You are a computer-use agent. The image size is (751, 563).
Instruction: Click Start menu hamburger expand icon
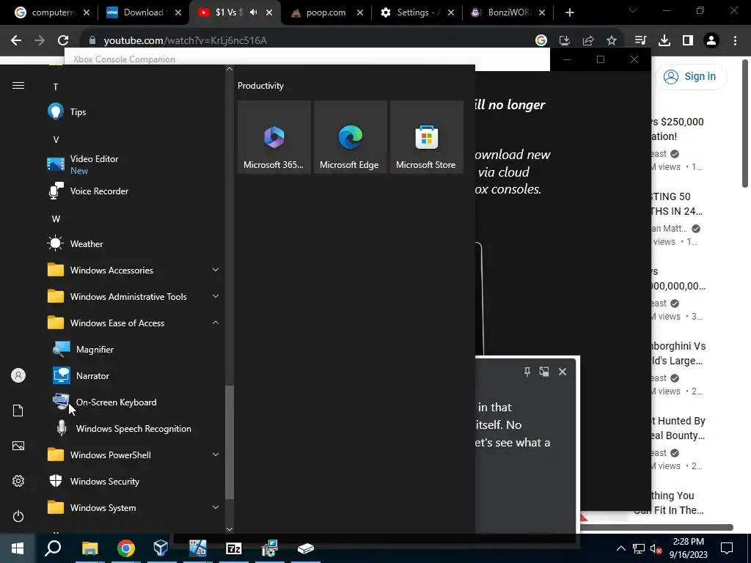click(x=18, y=85)
